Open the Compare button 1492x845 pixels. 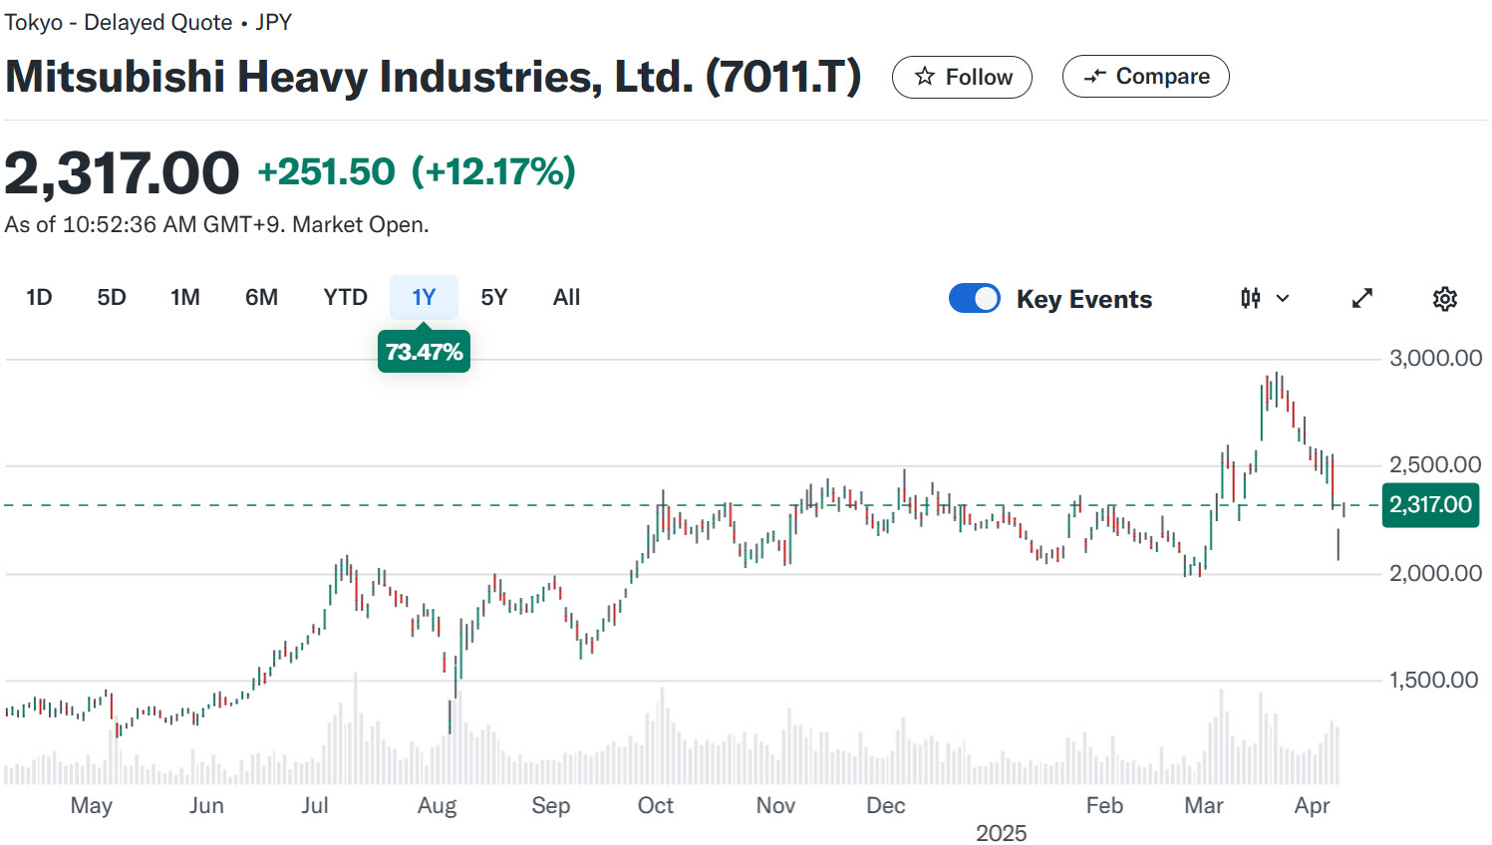(1145, 77)
